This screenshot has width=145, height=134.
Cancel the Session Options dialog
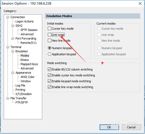(x=131, y=127)
